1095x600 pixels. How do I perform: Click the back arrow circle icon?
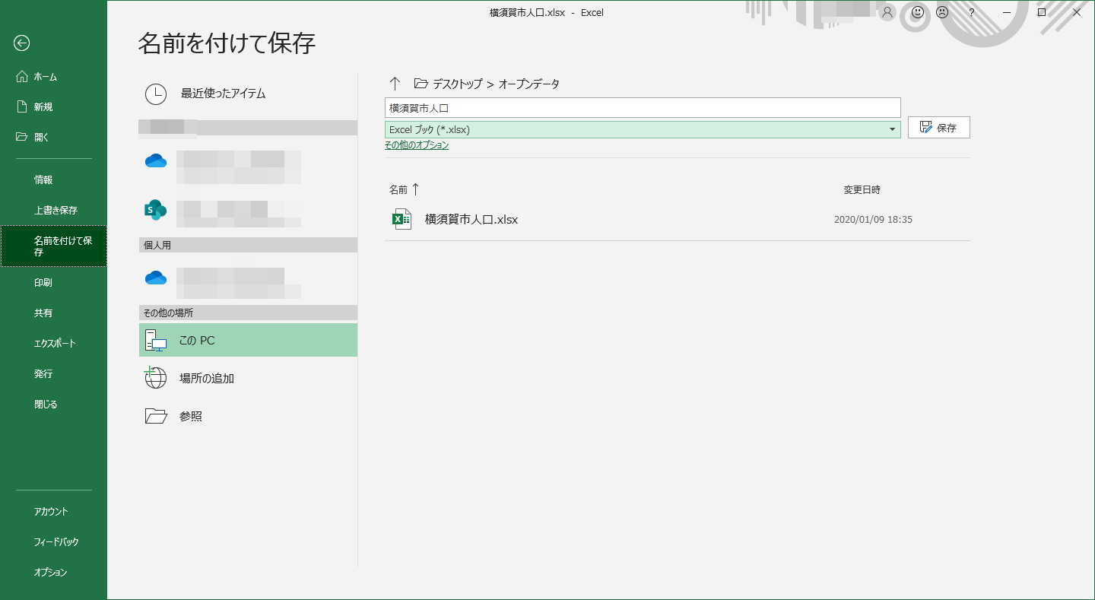(22, 43)
